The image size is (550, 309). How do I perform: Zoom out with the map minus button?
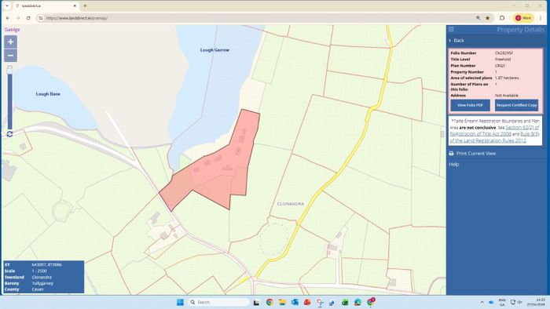pos(10,56)
